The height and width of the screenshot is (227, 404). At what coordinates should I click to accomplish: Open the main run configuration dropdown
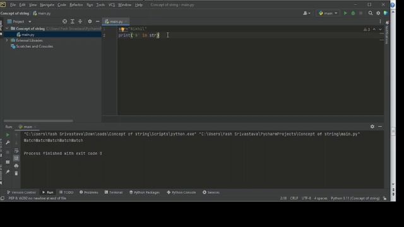(x=328, y=13)
